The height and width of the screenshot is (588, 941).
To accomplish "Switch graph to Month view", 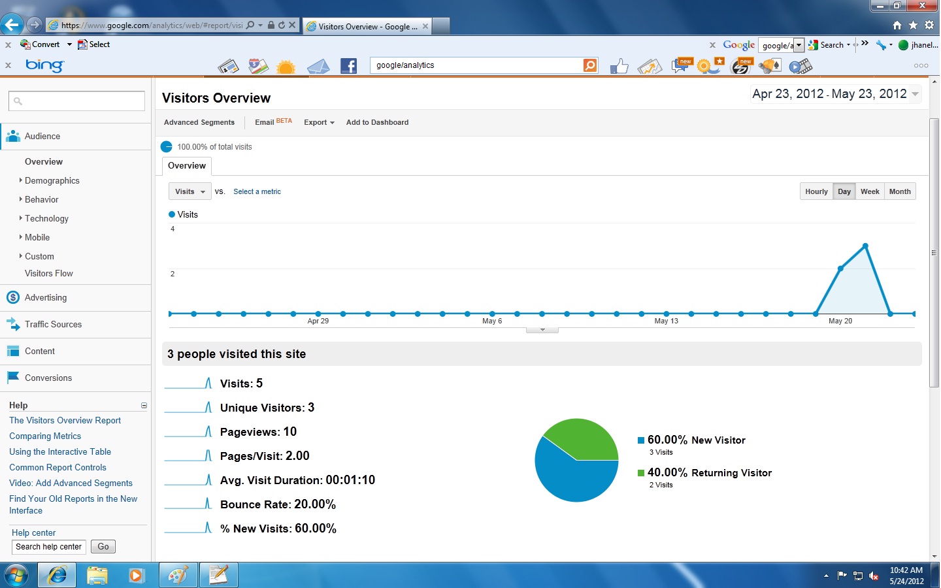I will coord(899,191).
